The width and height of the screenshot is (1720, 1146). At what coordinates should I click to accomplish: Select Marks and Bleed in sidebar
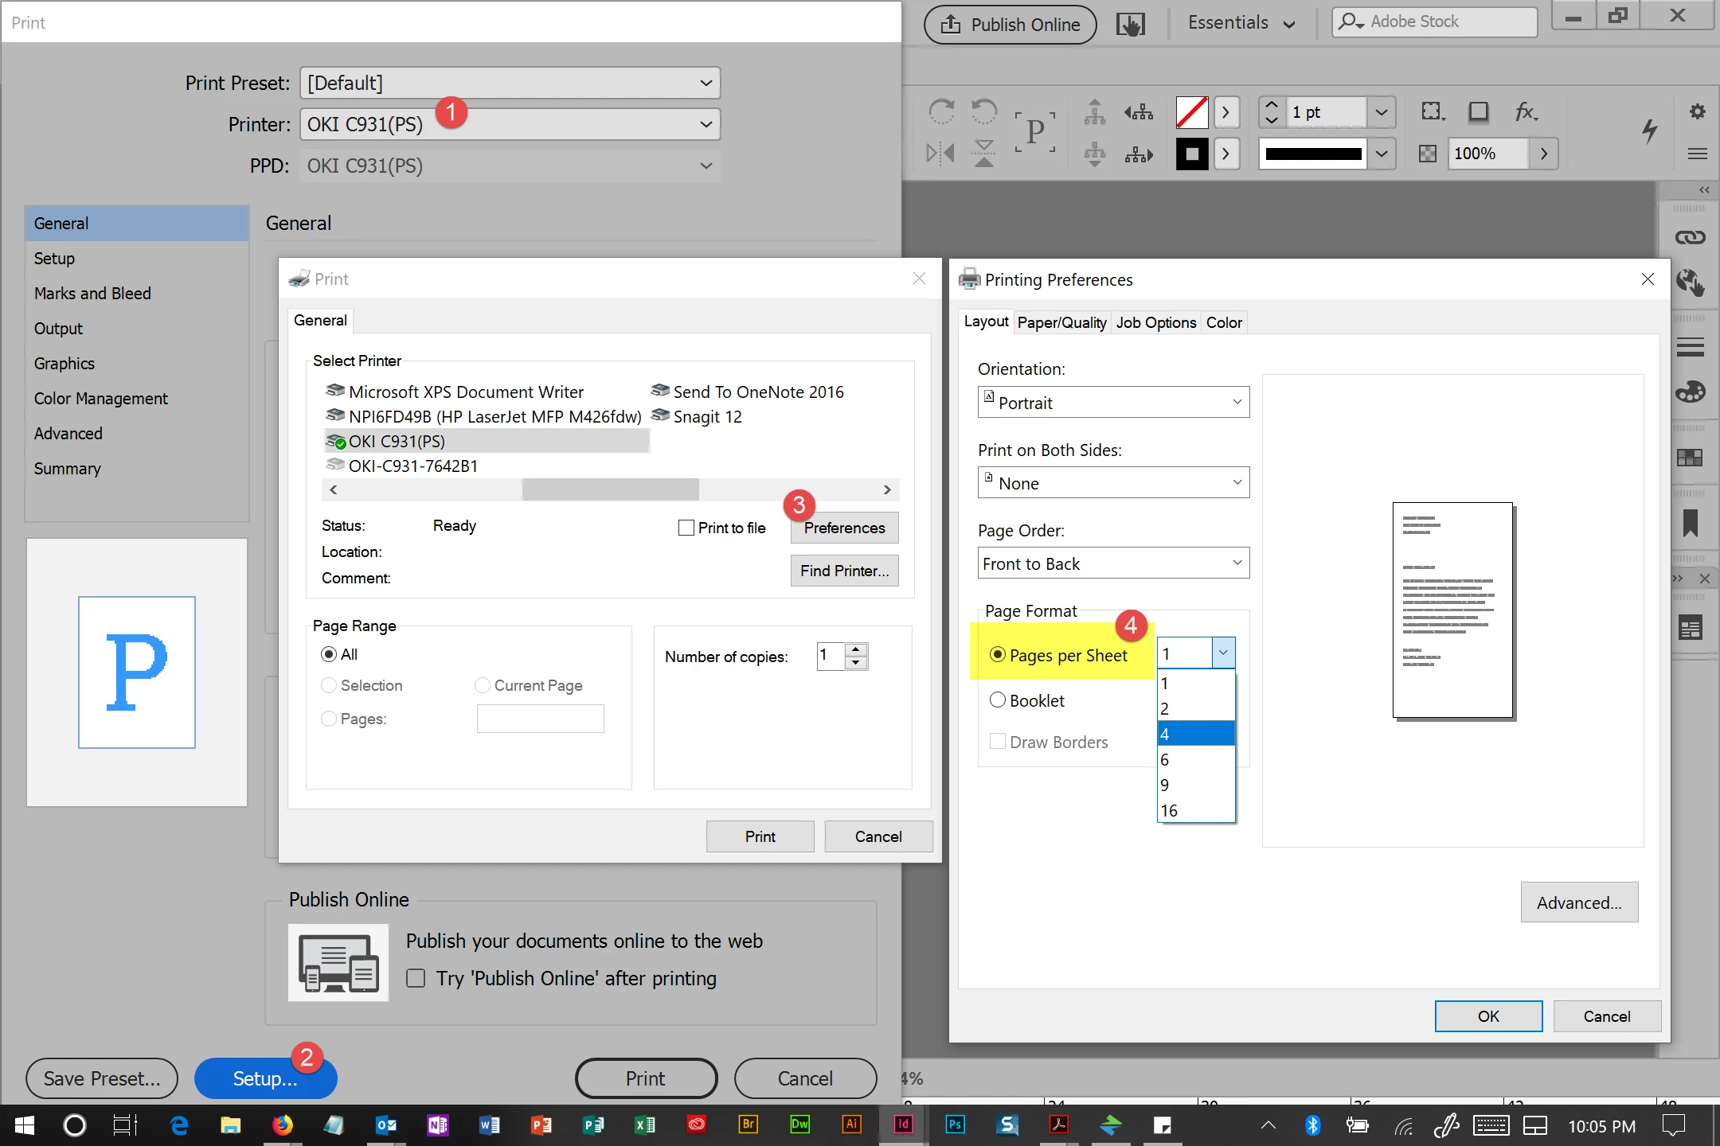point(92,294)
